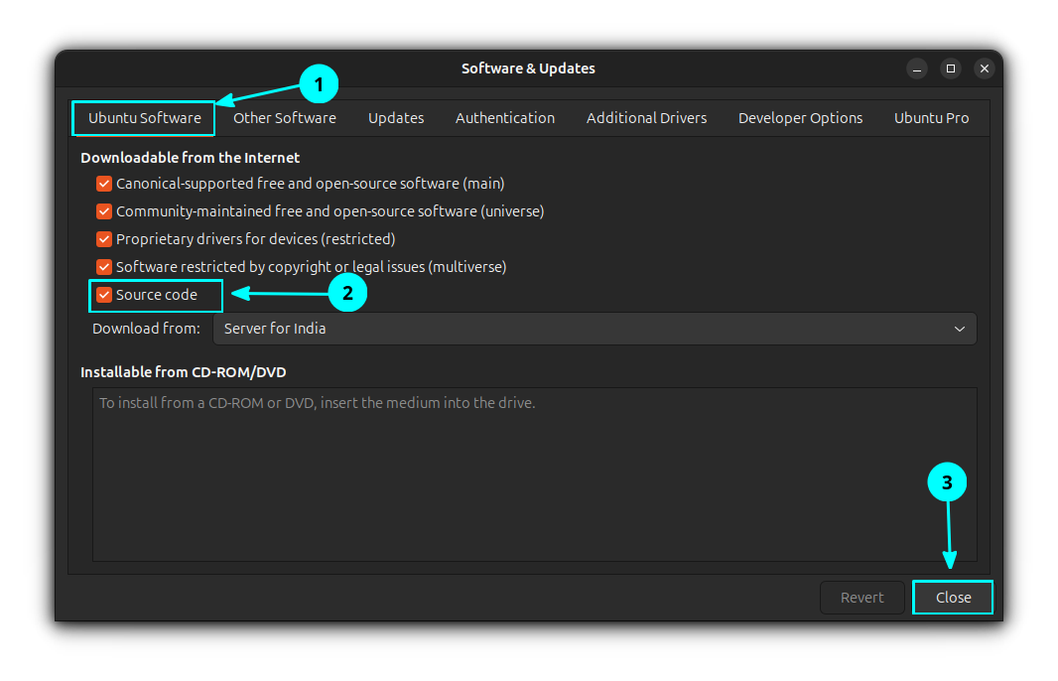Minimize the Software & Updates window

tap(916, 68)
